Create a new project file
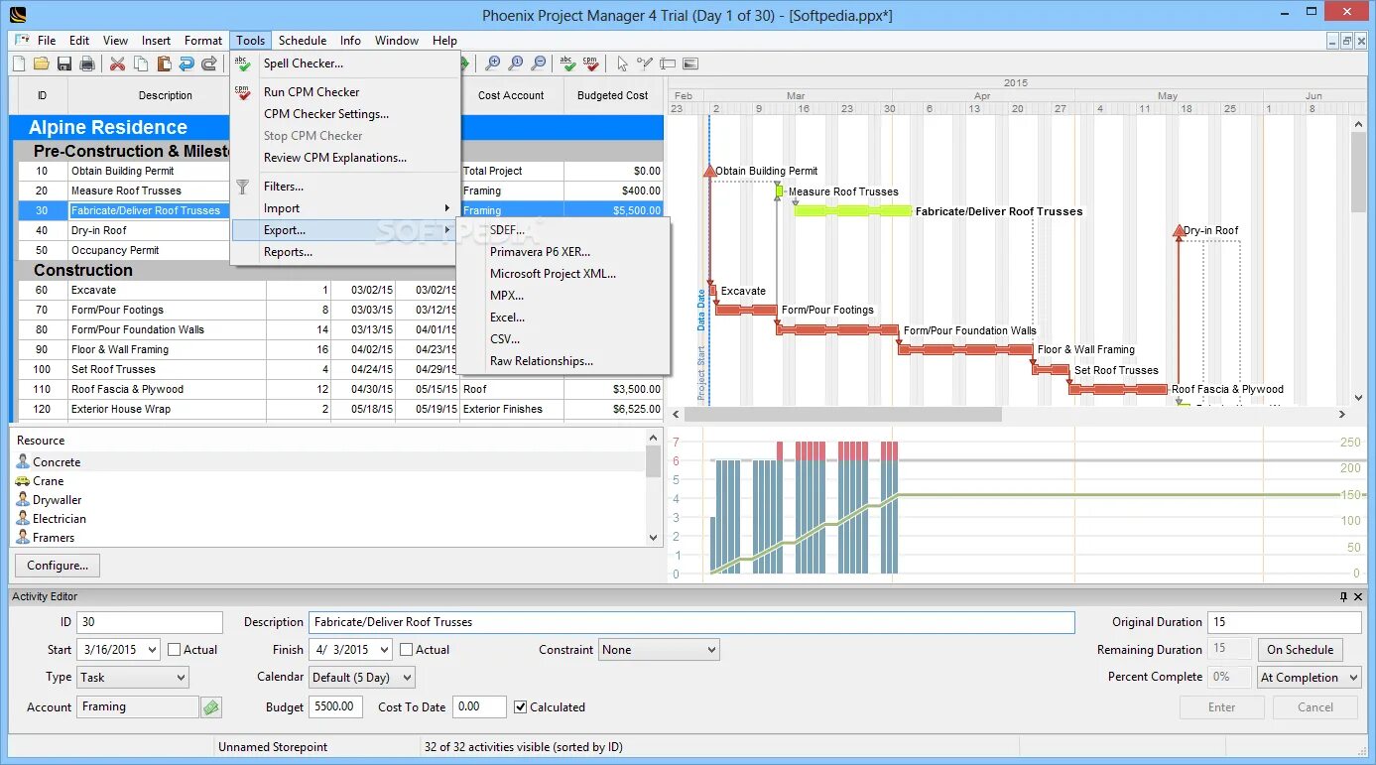The width and height of the screenshot is (1376, 765). (19, 64)
